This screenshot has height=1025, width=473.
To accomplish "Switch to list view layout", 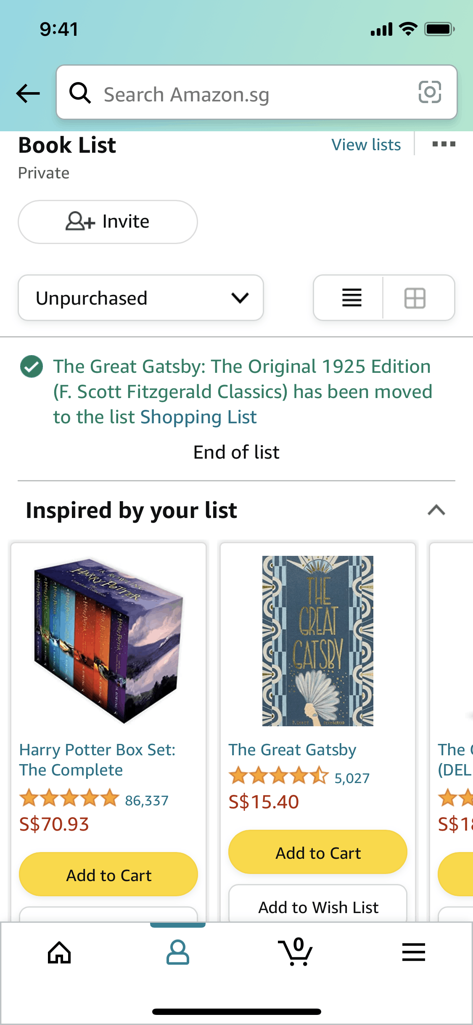I will (351, 298).
